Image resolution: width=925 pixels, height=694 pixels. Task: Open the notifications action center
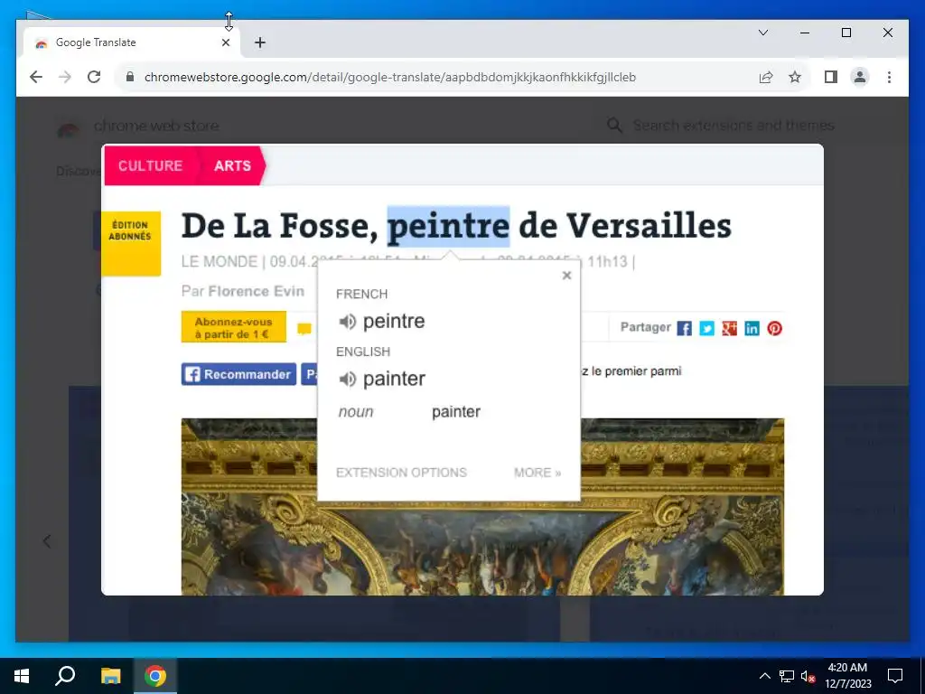[895, 676]
